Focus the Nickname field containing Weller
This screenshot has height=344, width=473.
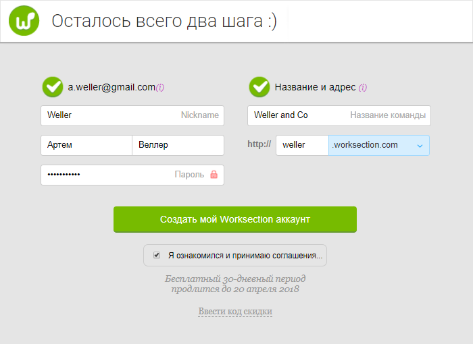tap(132, 115)
